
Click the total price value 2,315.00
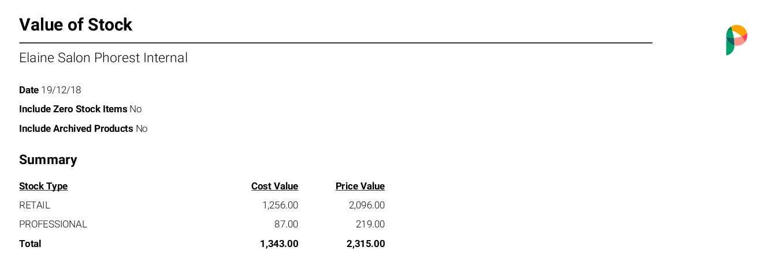[366, 244]
